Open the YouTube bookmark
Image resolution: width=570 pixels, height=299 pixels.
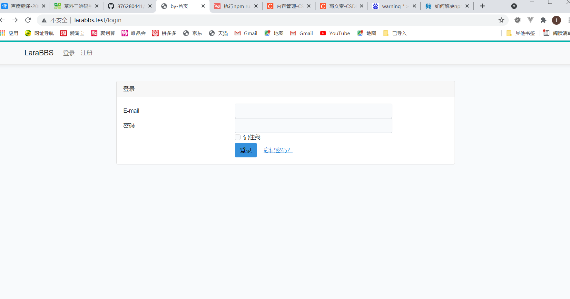click(335, 33)
